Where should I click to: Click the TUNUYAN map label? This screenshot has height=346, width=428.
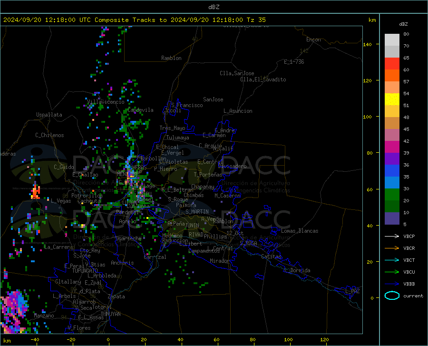coord(110,314)
